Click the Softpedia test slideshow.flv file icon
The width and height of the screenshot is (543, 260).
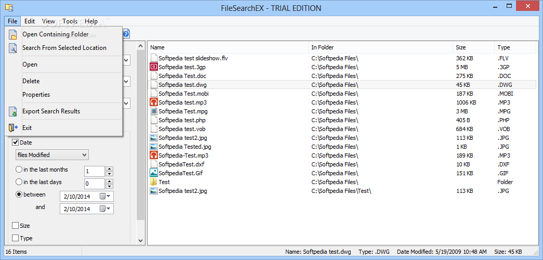click(x=154, y=58)
